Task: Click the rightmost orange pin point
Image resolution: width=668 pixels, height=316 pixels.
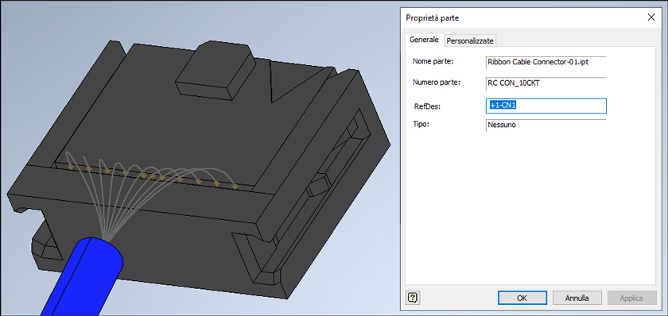Action: tap(235, 187)
